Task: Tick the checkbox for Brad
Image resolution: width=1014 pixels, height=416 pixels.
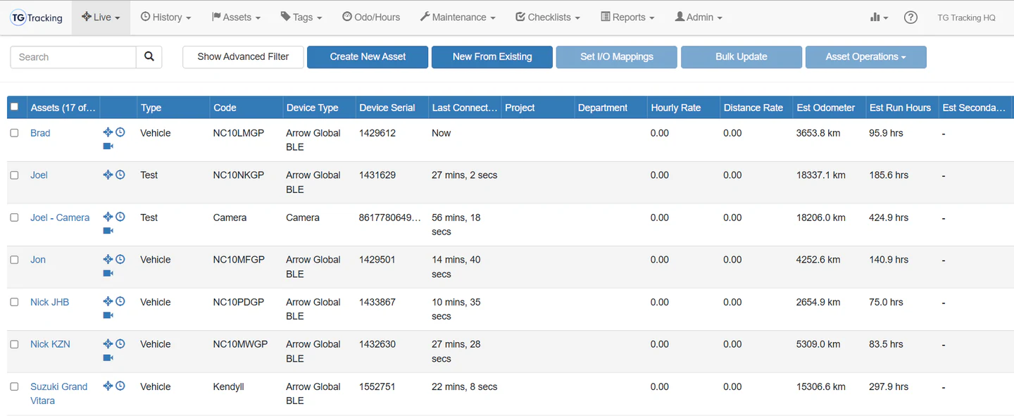Action: (14, 133)
